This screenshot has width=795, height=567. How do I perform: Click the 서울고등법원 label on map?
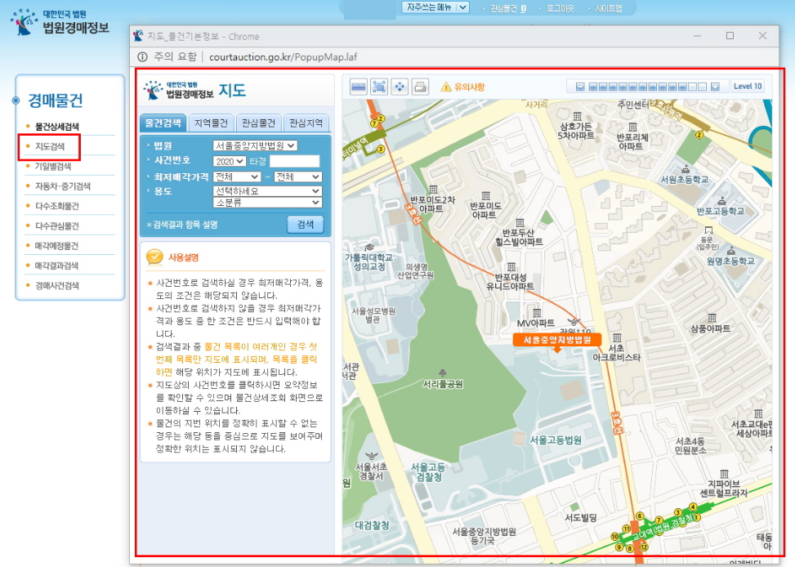[x=556, y=440]
